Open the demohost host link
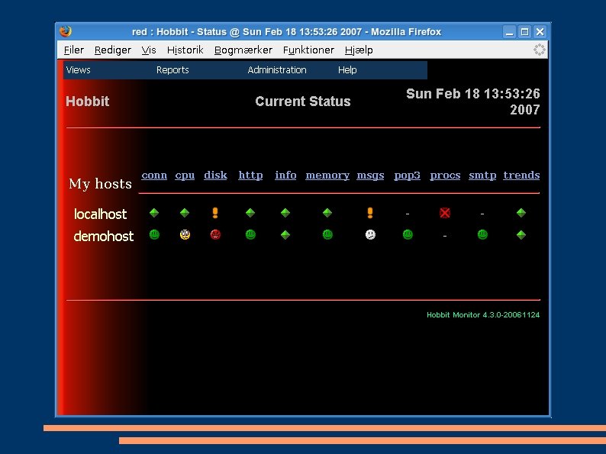606x454 pixels. coord(104,236)
